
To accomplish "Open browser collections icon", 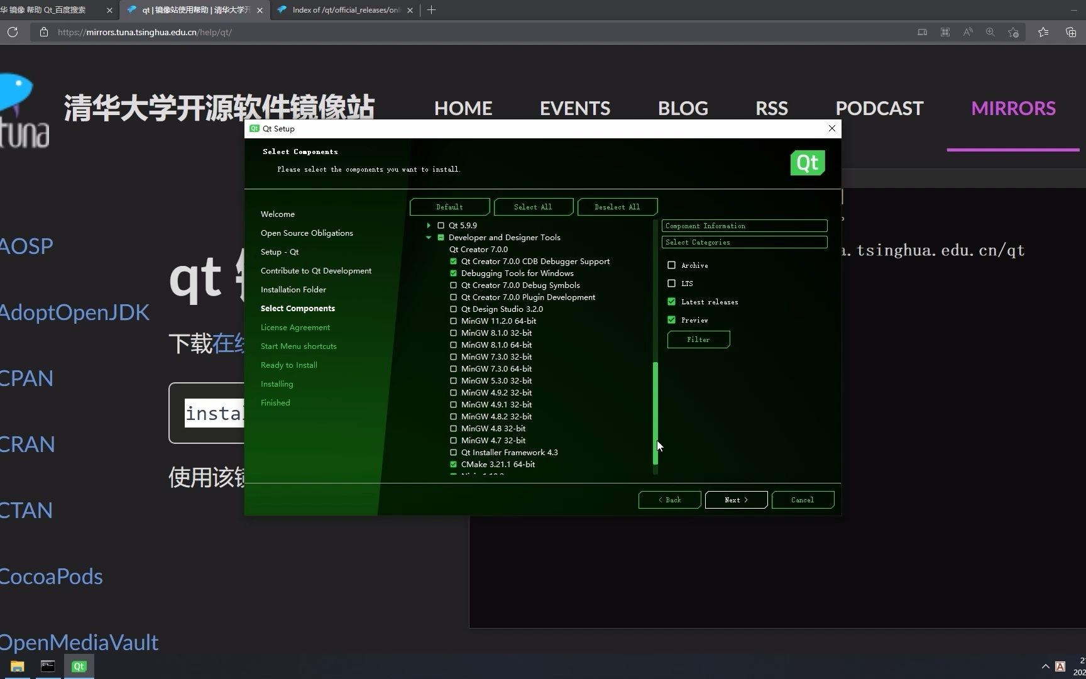I will 1071,32.
